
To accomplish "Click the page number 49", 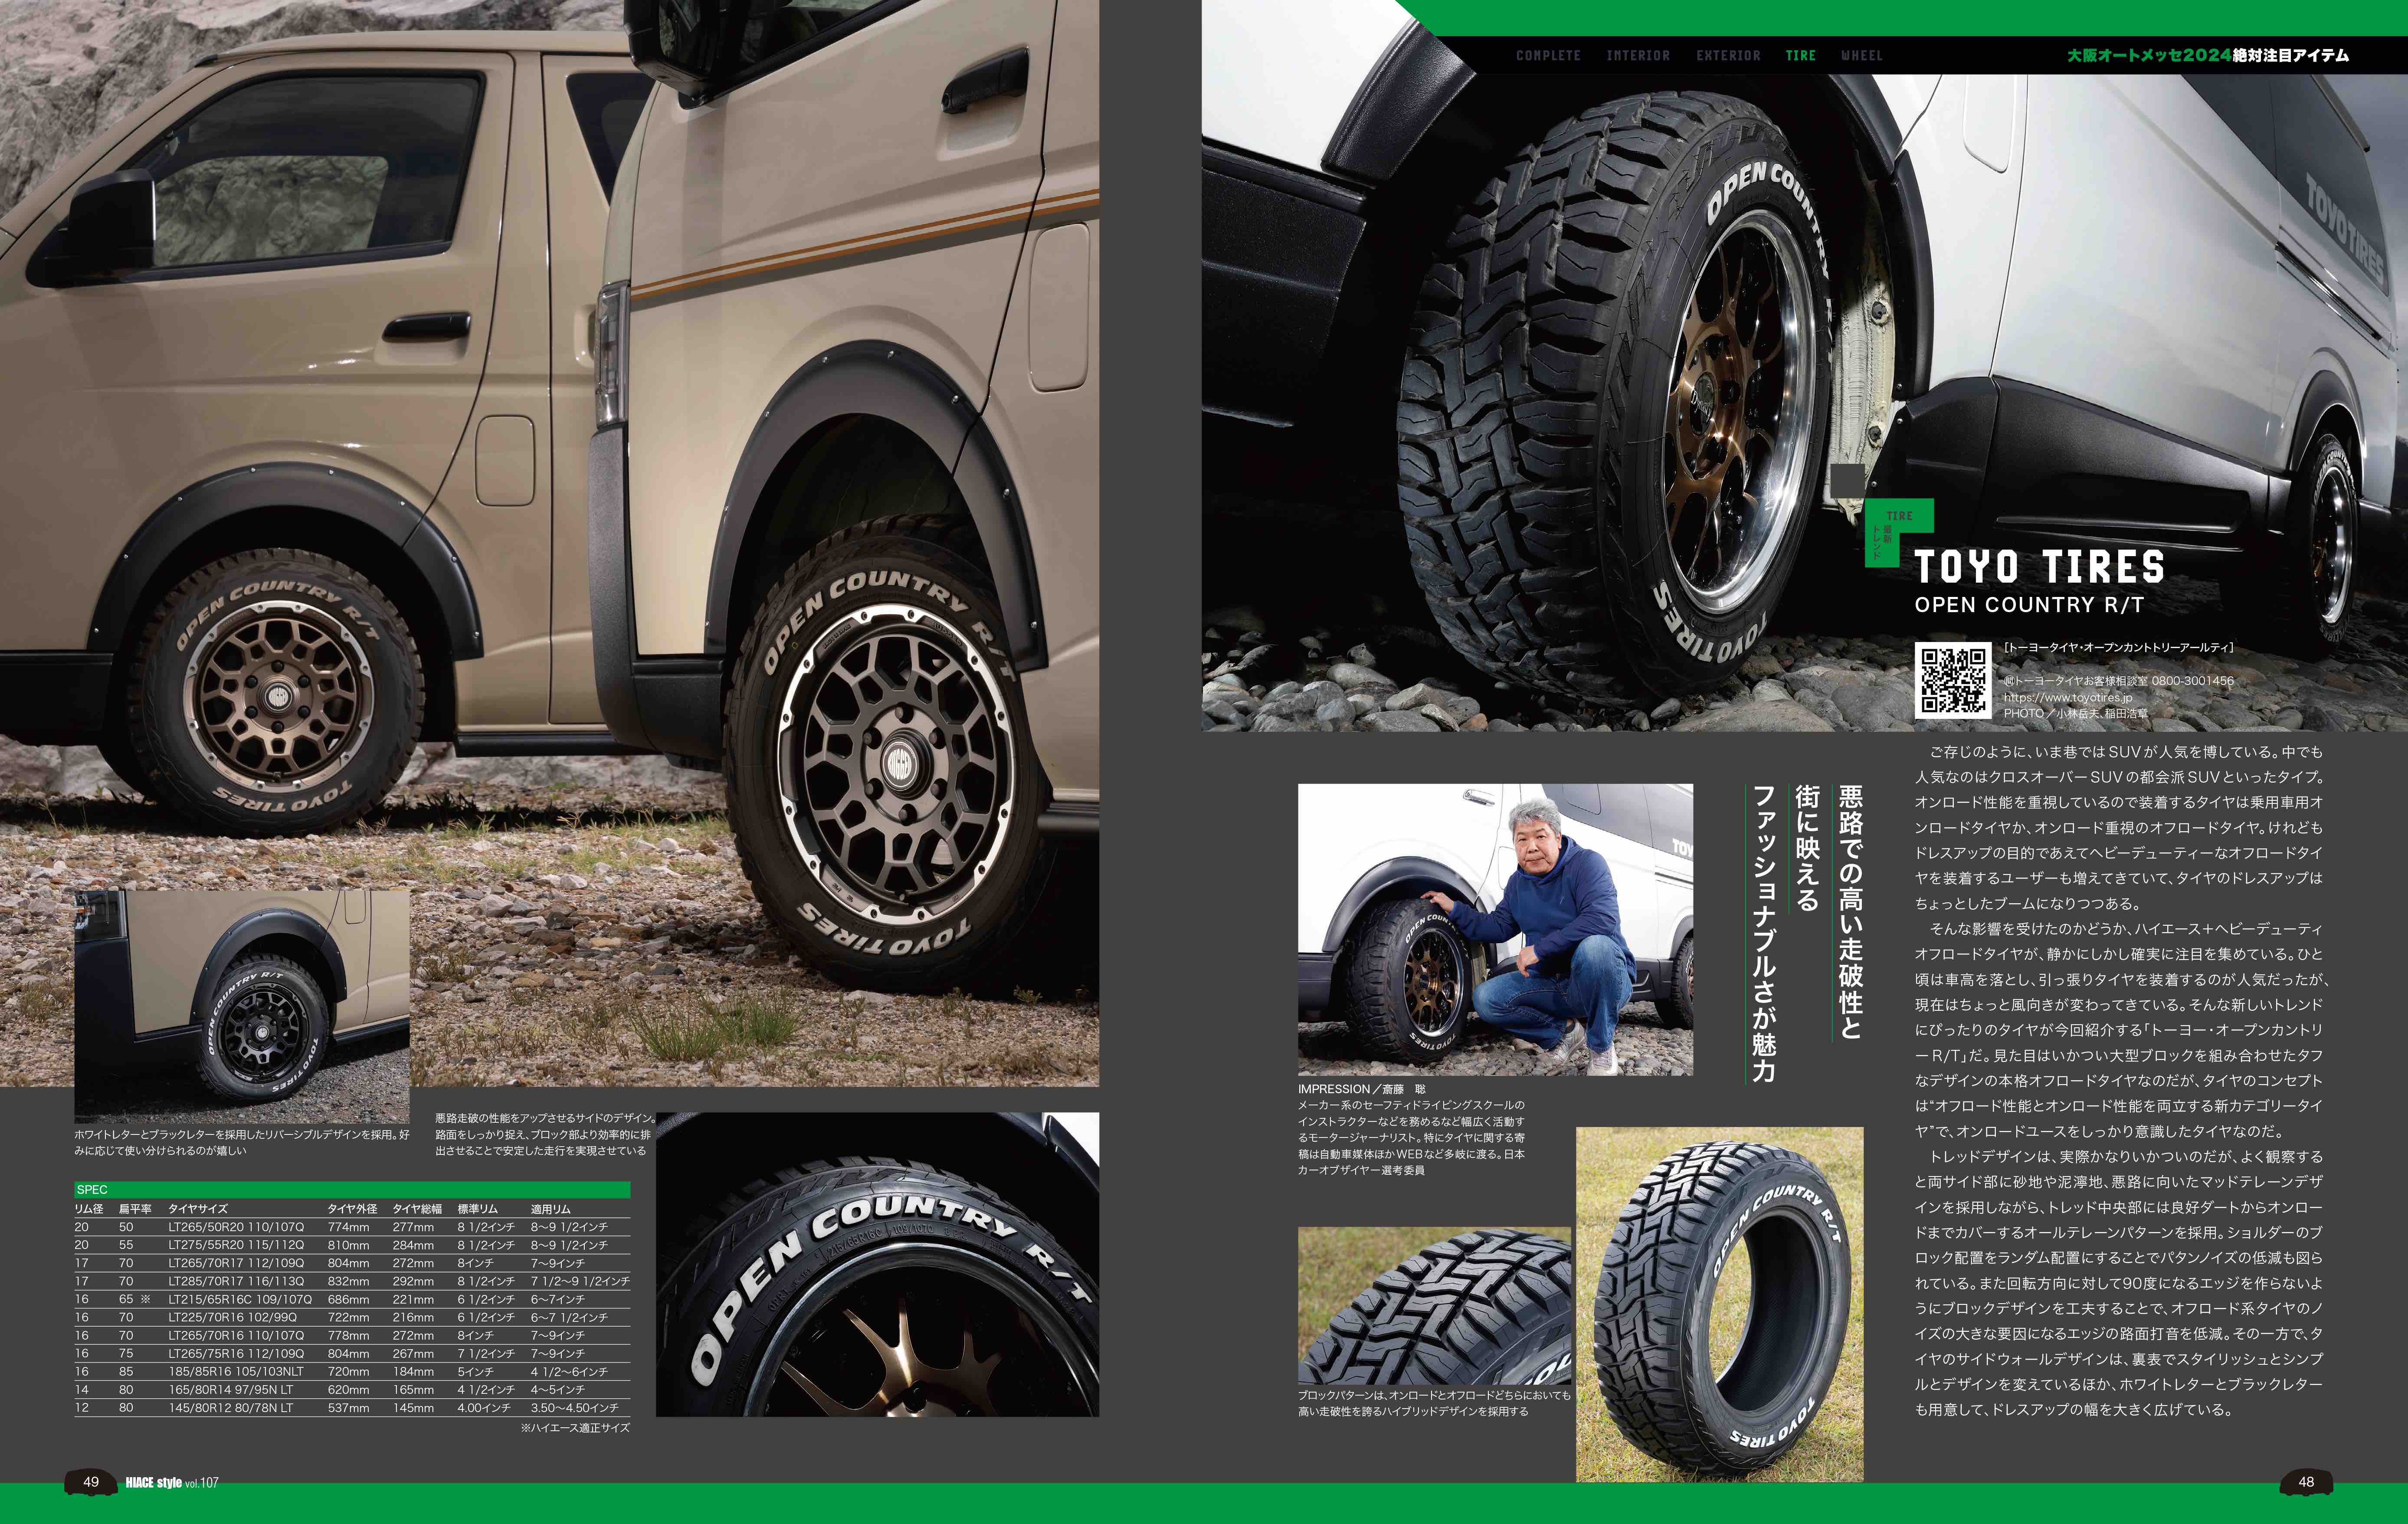I will point(91,1482).
